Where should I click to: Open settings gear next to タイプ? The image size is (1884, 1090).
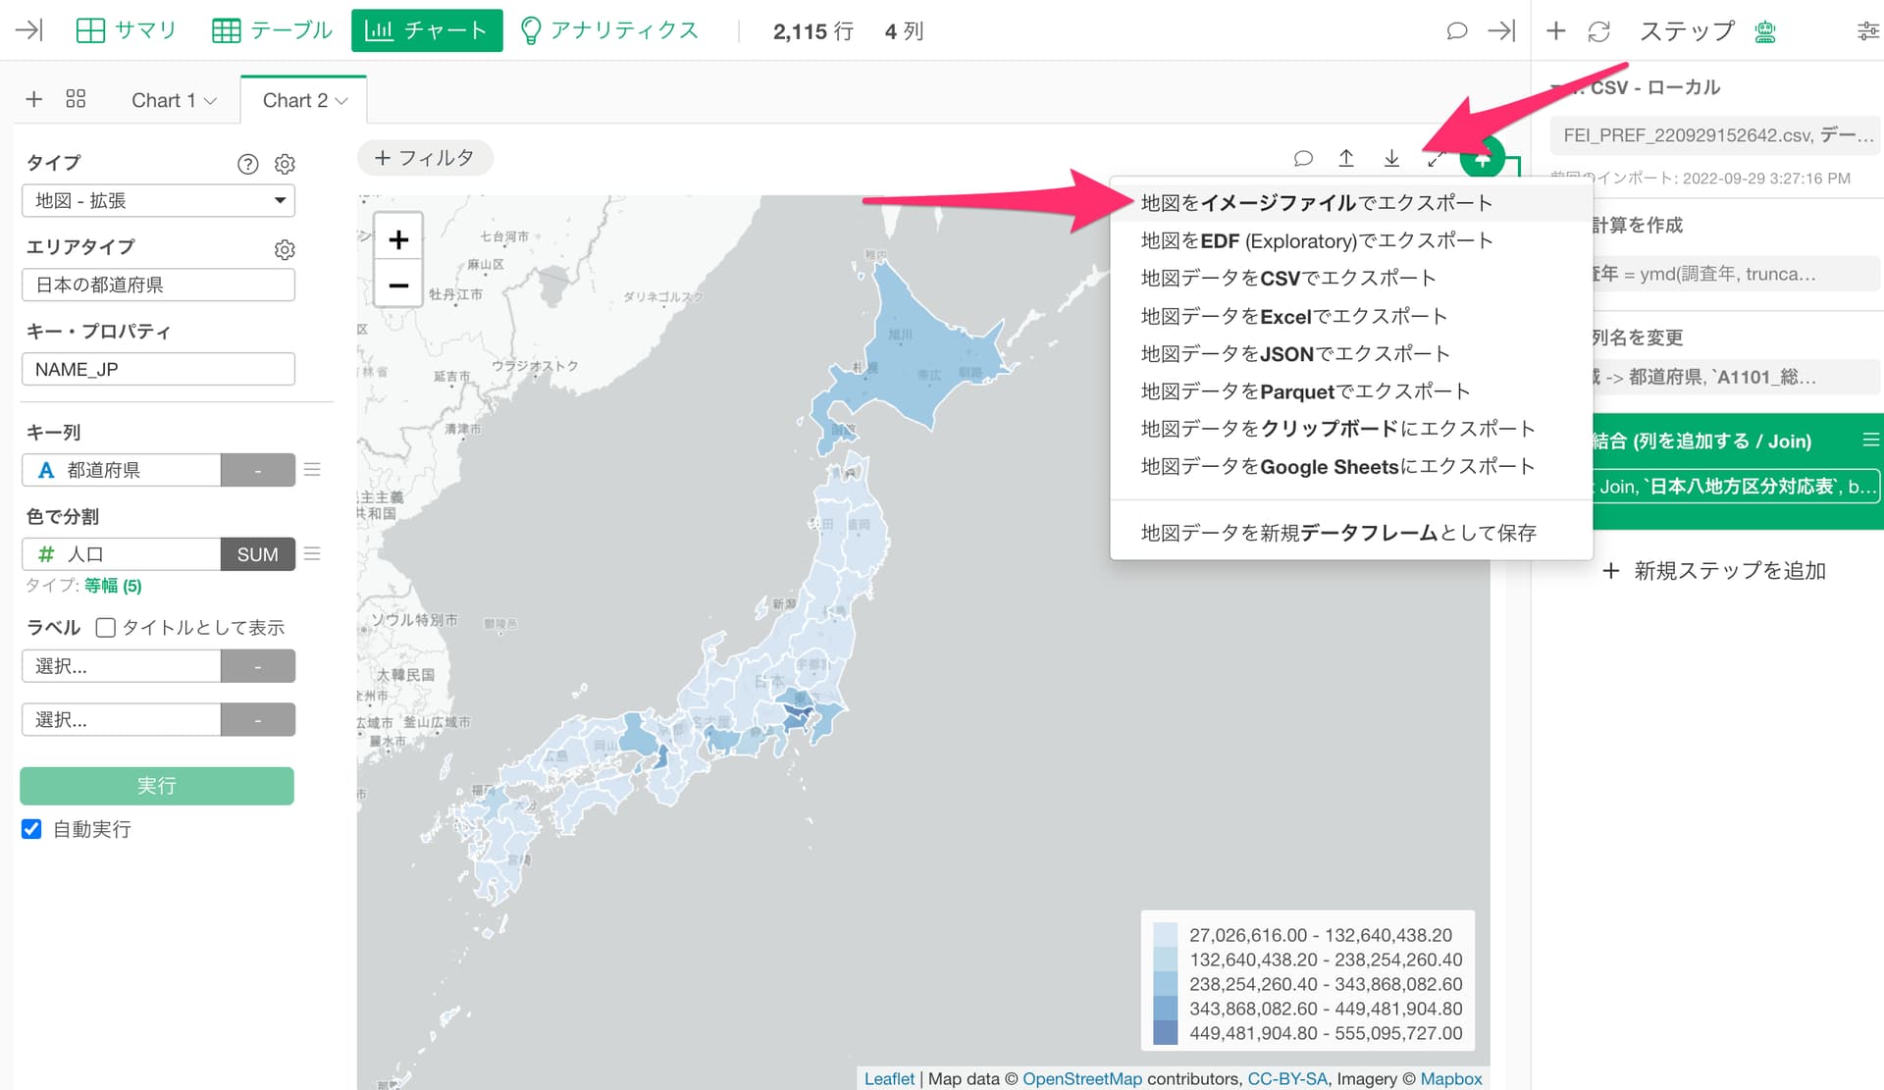click(x=285, y=164)
